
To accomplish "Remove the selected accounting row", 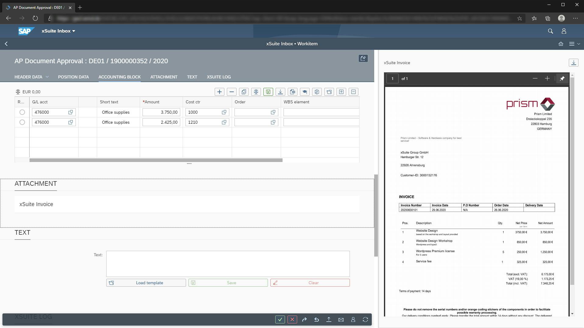I will point(232,91).
